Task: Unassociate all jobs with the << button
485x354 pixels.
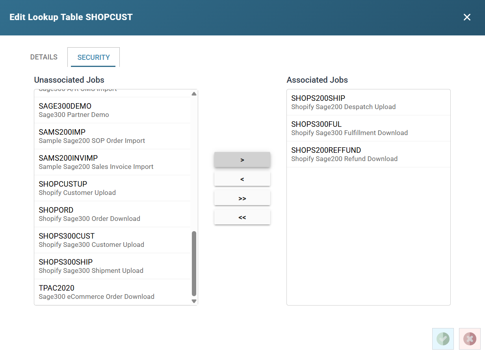Action: tap(242, 217)
